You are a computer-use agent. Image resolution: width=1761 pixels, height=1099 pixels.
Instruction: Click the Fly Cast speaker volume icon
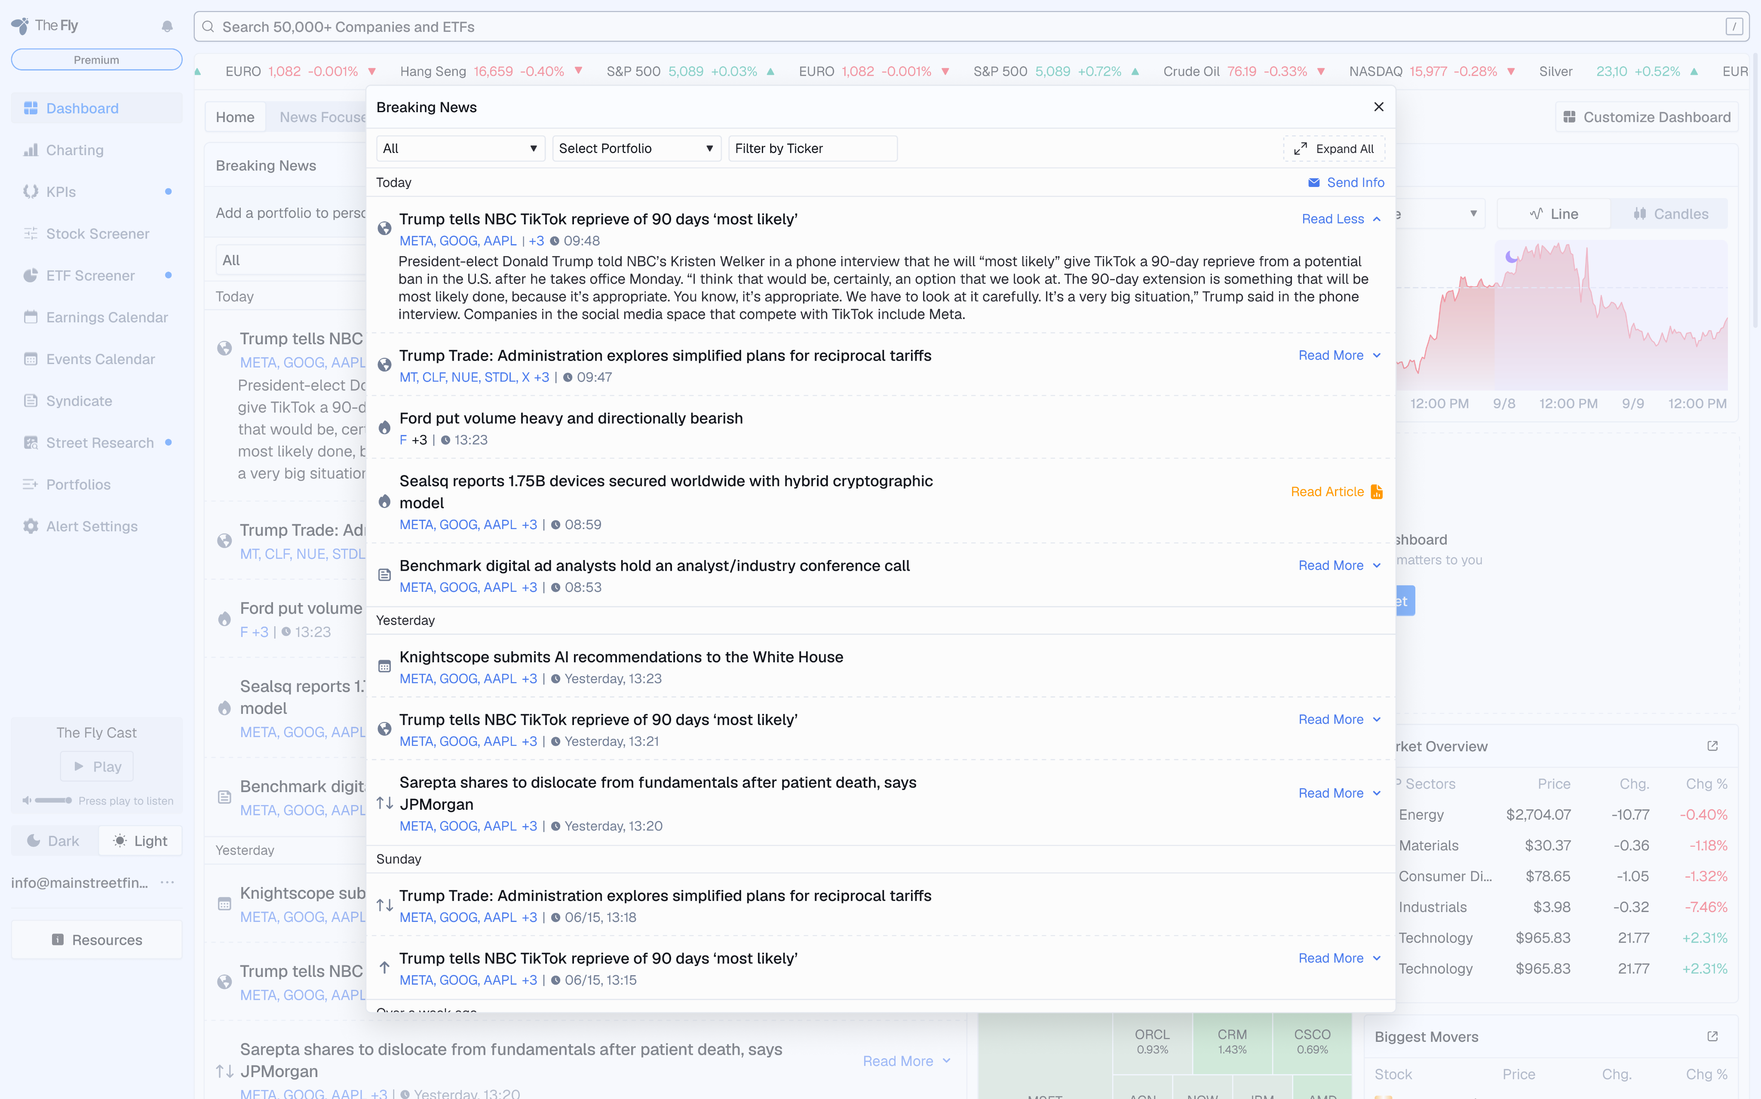(x=27, y=800)
